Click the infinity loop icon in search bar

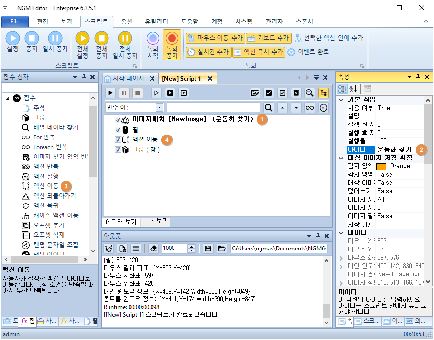click(x=310, y=108)
